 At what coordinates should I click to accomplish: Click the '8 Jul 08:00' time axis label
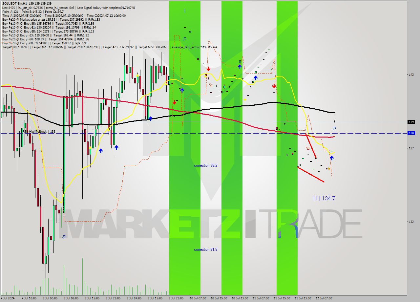(71, 298)
